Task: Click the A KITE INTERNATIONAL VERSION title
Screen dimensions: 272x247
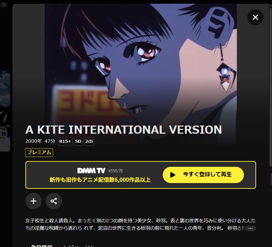Action: click(x=123, y=130)
